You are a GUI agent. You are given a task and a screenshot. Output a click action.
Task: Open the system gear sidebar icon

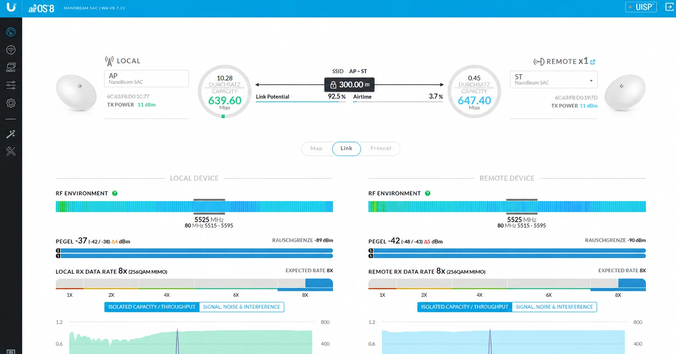11,103
